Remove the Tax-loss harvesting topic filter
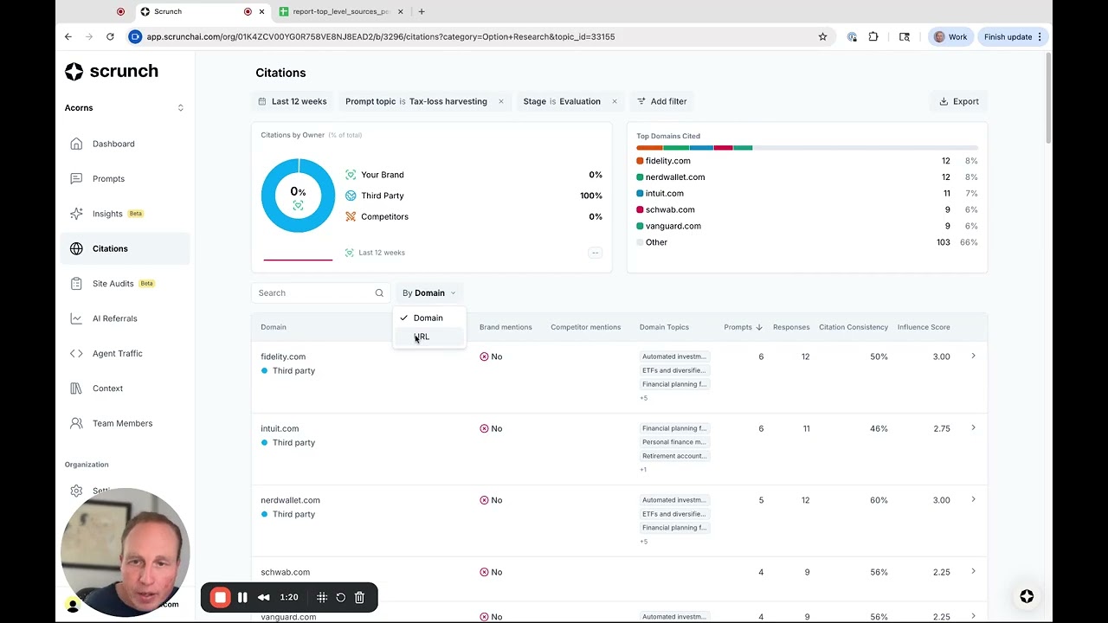The image size is (1108, 623). click(x=500, y=101)
